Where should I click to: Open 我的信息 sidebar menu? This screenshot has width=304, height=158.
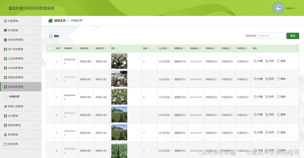[21, 144]
